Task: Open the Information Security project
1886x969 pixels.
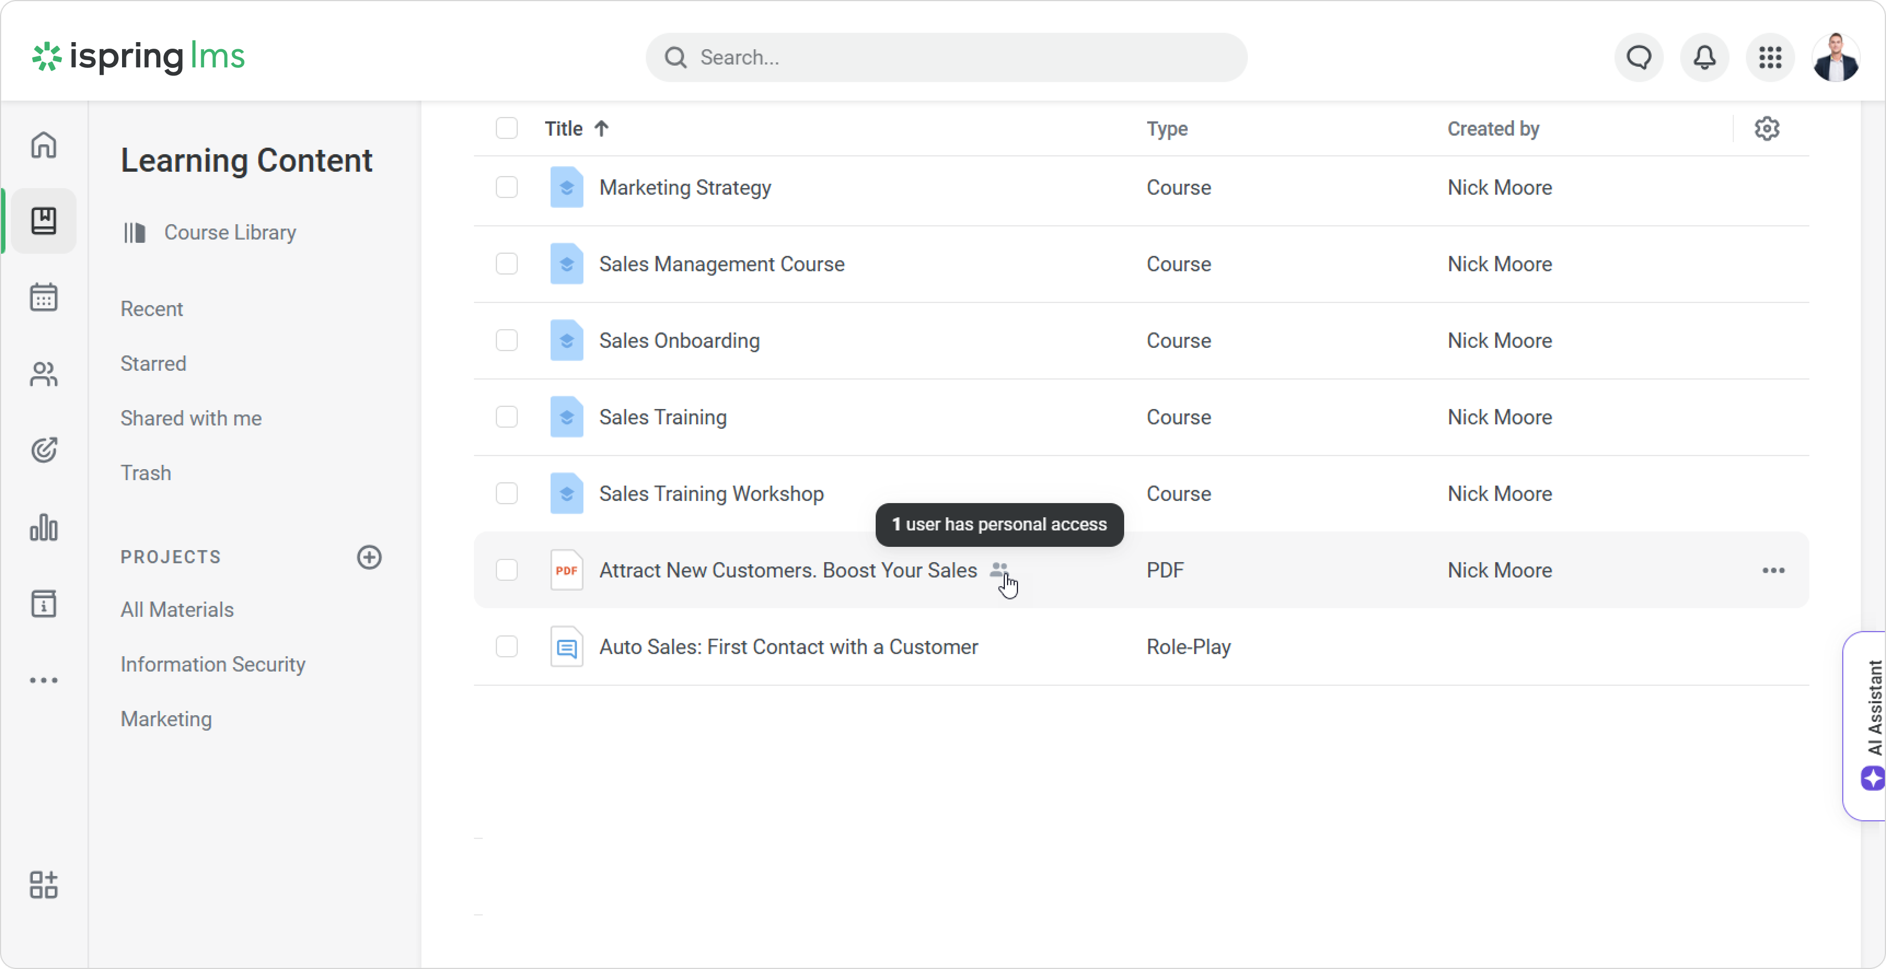Action: click(212, 664)
